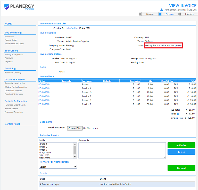This screenshot has height=190, width=198.
Task: View Rejected orders in sidebar
Action: 9,62
